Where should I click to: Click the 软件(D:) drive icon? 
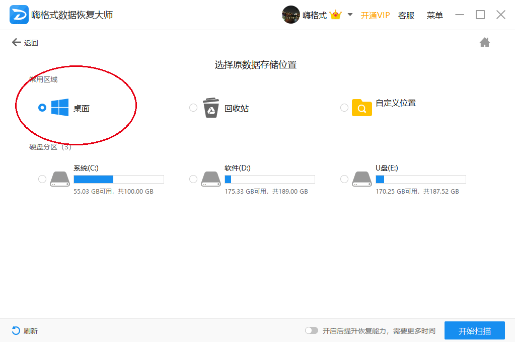click(x=211, y=179)
